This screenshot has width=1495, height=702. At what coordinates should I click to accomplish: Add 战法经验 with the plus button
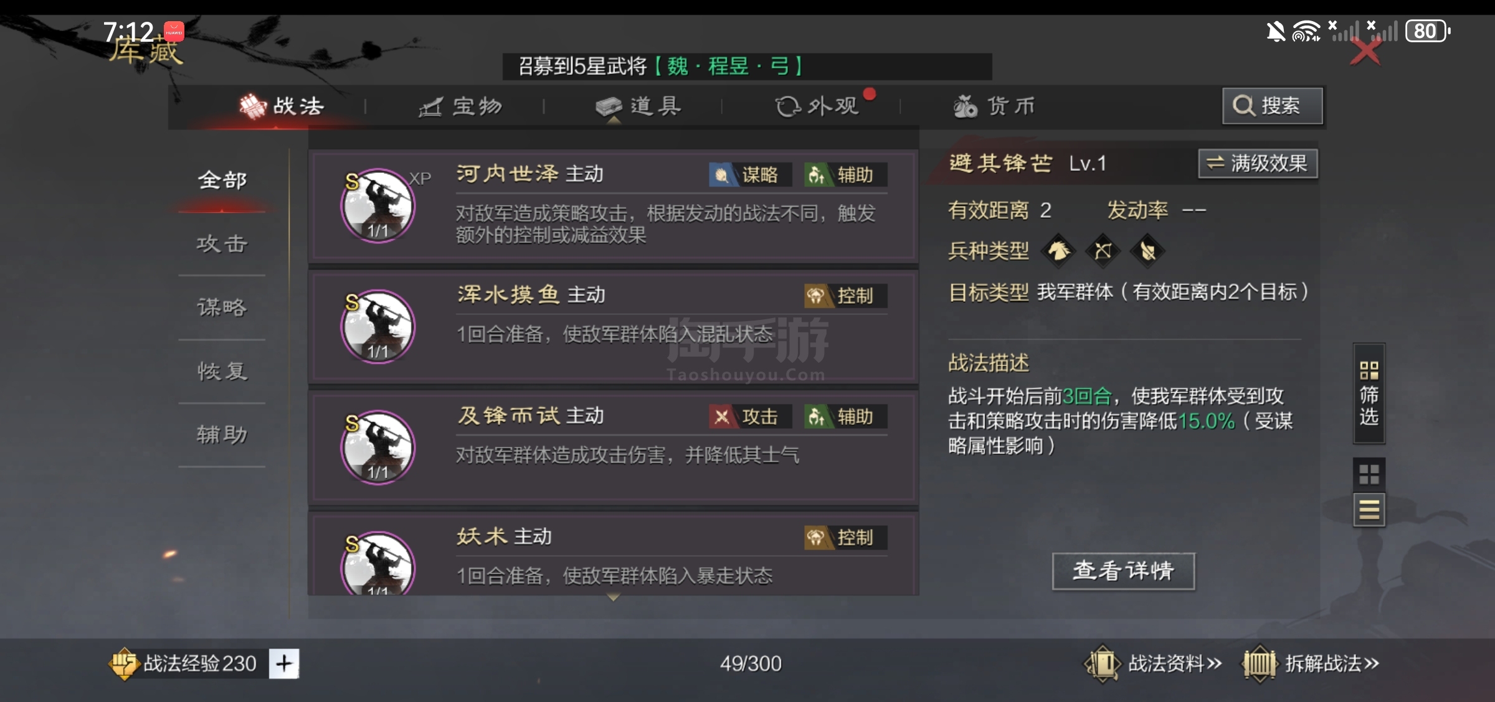[284, 663]
